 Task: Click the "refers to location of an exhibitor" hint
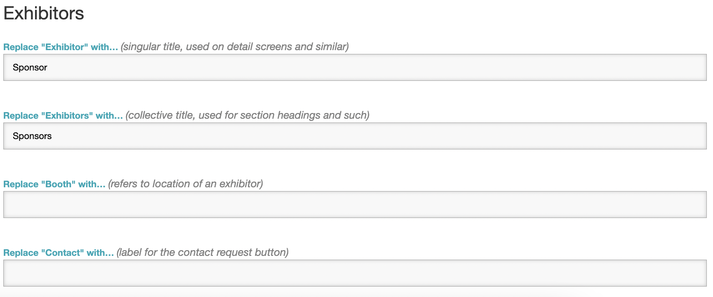coord(185,184)
